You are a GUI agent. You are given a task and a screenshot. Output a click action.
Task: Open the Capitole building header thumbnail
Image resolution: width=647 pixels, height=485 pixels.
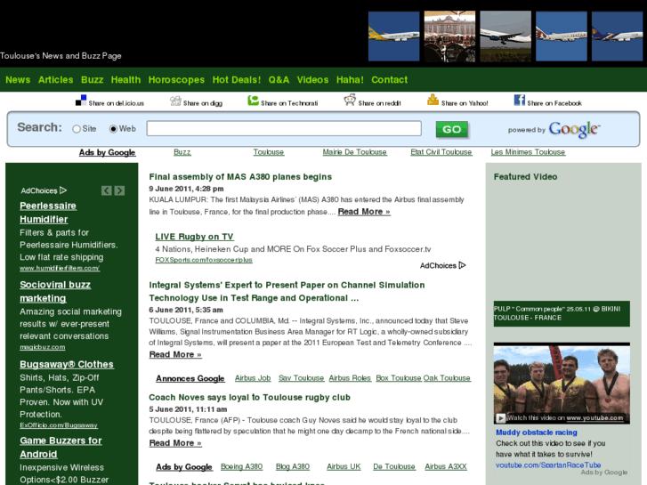click(449, 36)
